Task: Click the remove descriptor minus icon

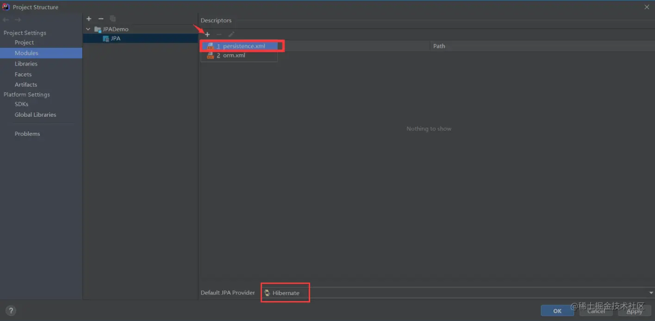Action: [x=219, y=34]
